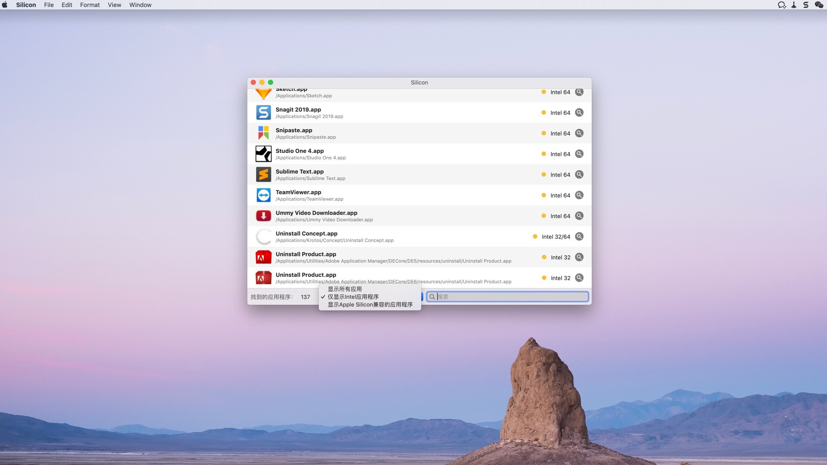Click the DE6 Uninstall Product app icon
Image resolution: width=827 pixels, height=465 pixels.
point(263,278)
